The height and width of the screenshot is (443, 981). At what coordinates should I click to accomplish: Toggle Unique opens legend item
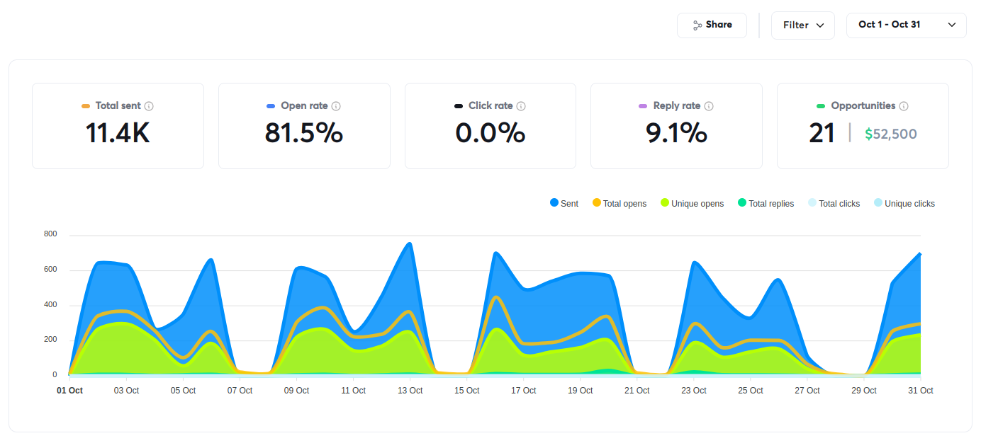[x=692, y=203]
